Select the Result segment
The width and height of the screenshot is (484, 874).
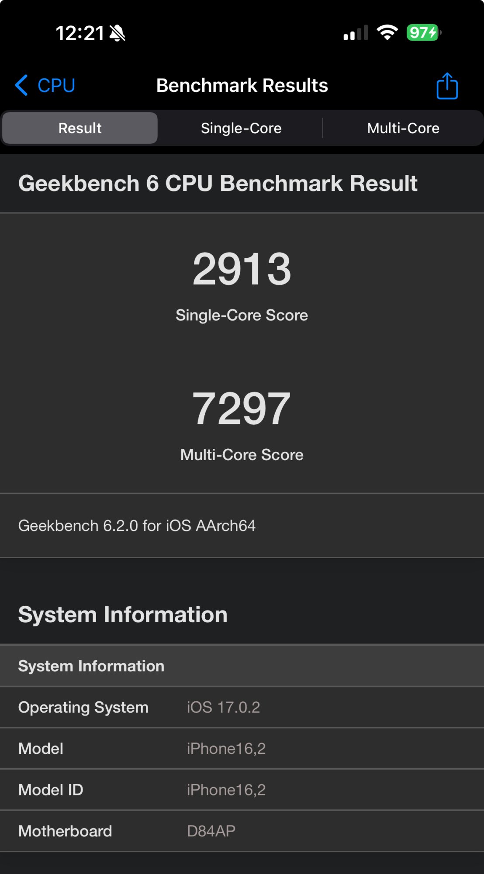pyautogui.click(x=80, y=128)
